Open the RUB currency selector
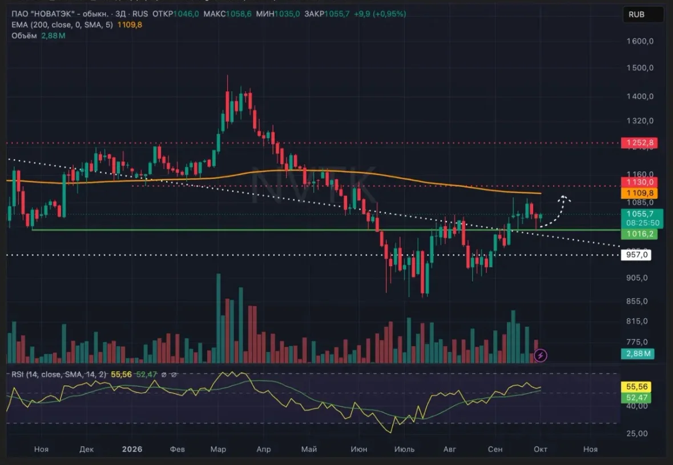Screen dimensions: 673x465 [643, 15]
